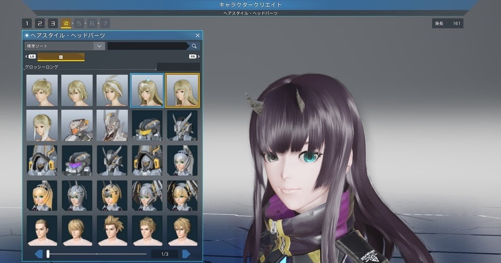Jump to step 7 tab

coord(105,23)
